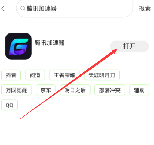Choose the 抖音 suggestion tag
This screenshot has width=154, height=145.
click(11, 75)
